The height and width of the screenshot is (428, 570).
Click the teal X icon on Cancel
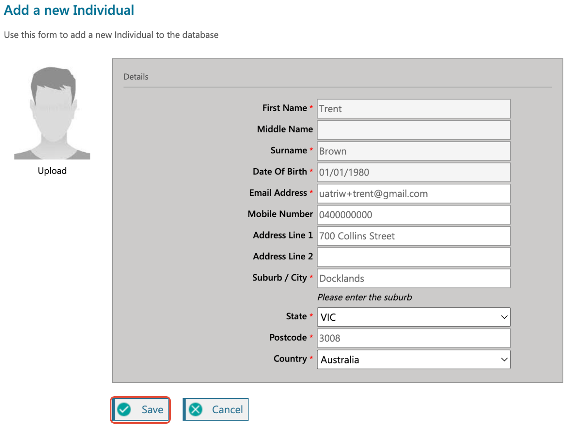point(196,409)
